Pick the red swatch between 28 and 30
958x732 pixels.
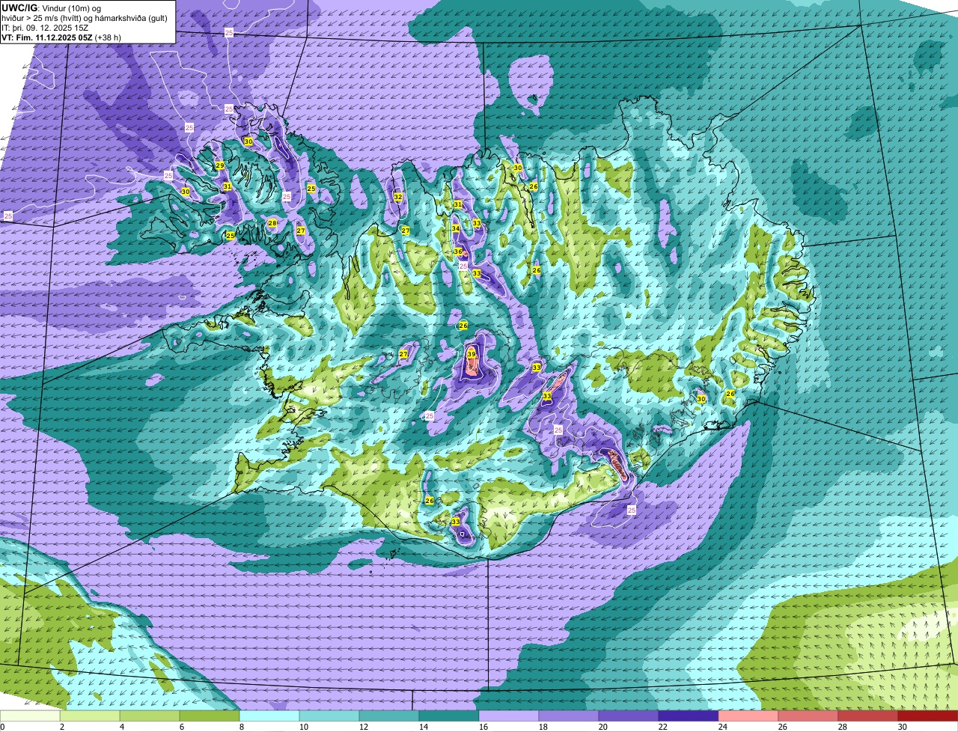point(868,716)
